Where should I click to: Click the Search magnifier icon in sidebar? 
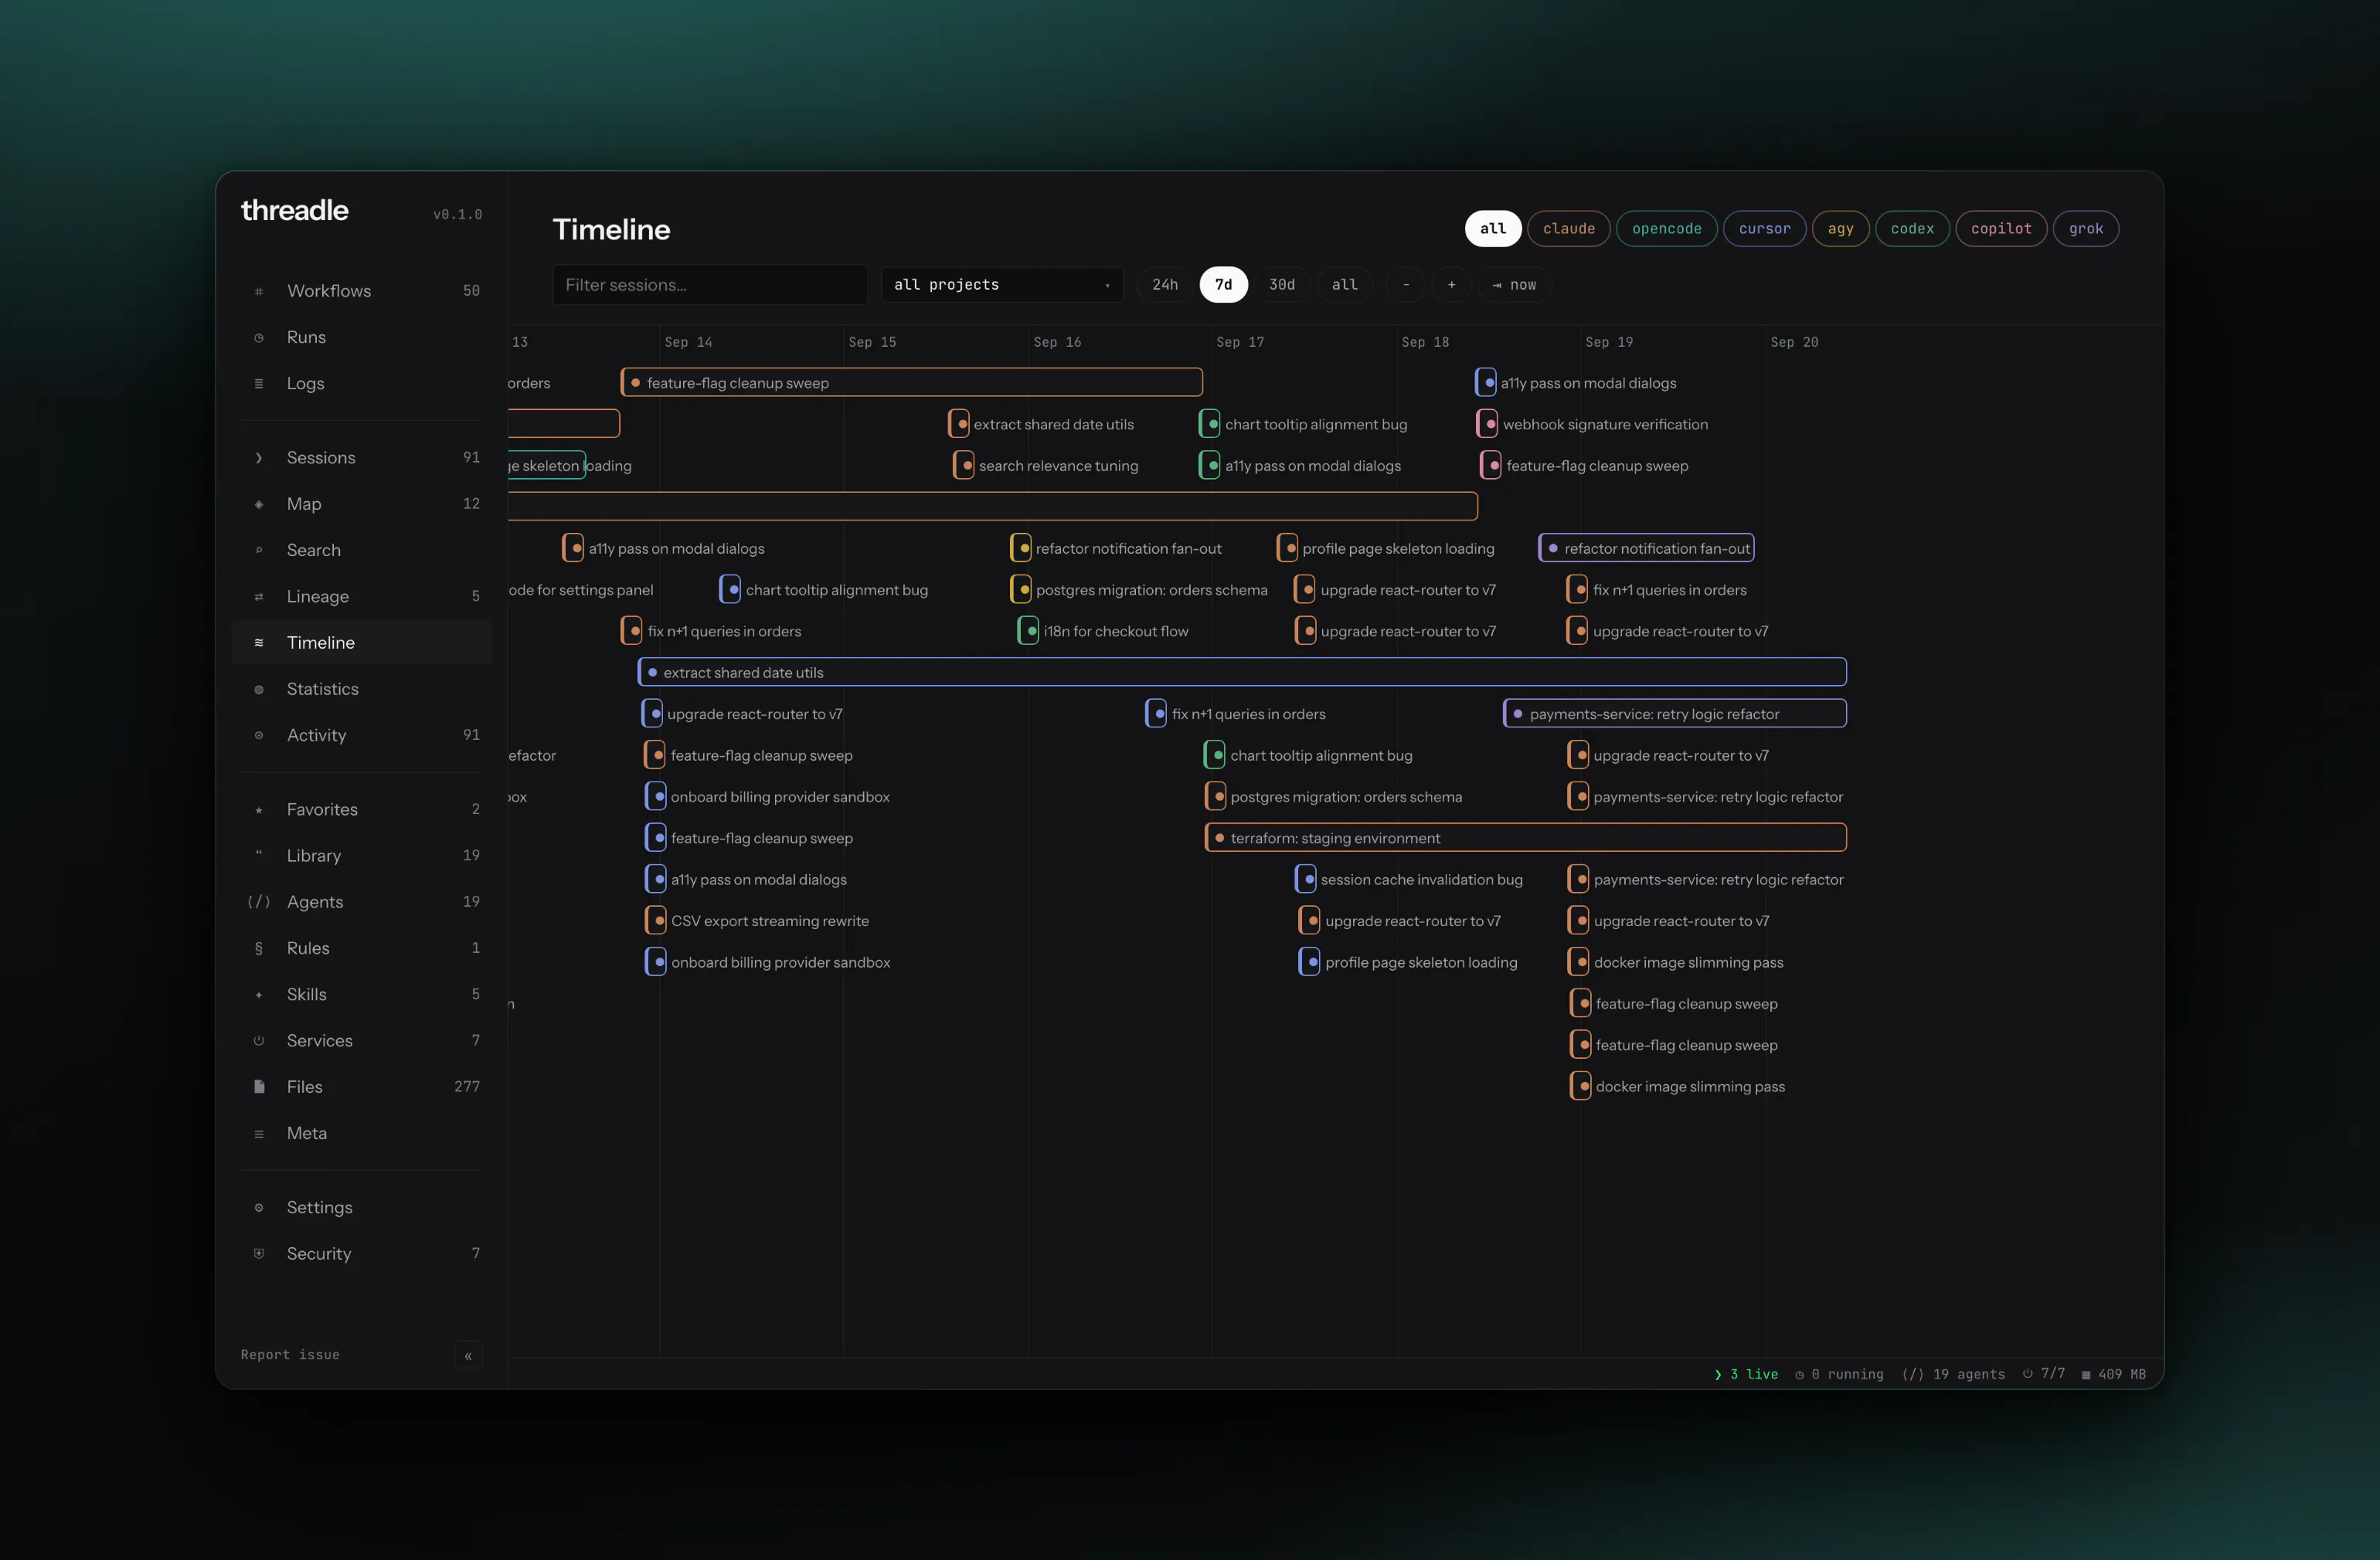[x=259, y=551]
